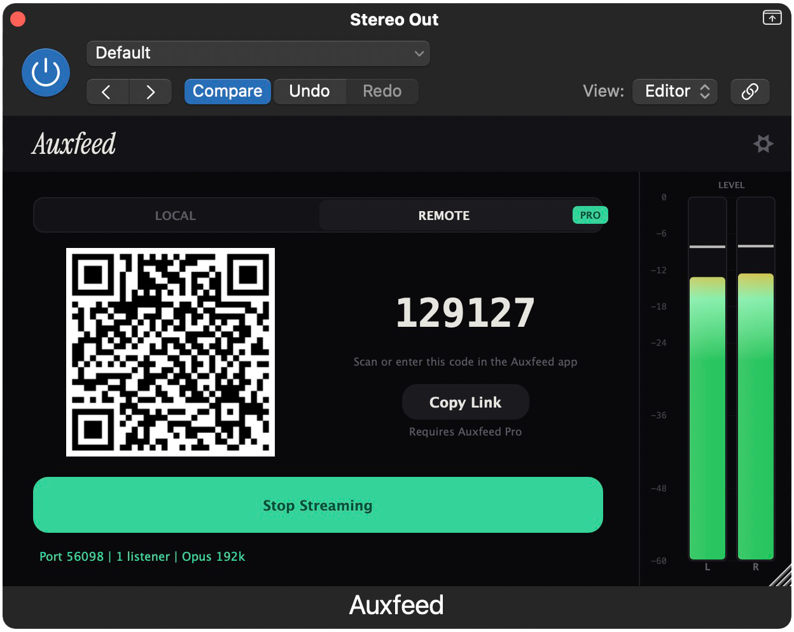Enable the PRO badge toggle
This screenshot has height=632, width=794.
tap(589, 215)
